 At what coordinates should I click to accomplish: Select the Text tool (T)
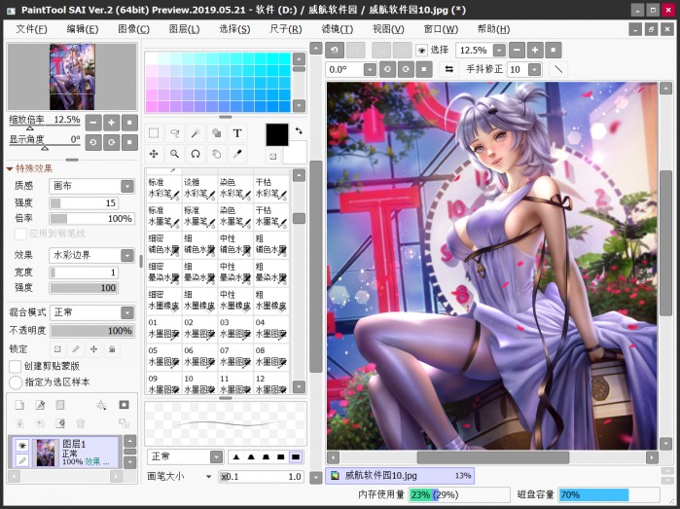pos(237,133)
